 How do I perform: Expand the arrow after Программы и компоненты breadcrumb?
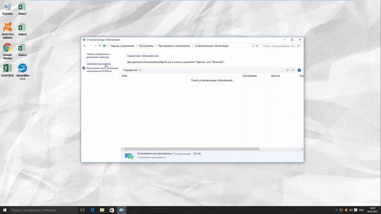(192, 46)
